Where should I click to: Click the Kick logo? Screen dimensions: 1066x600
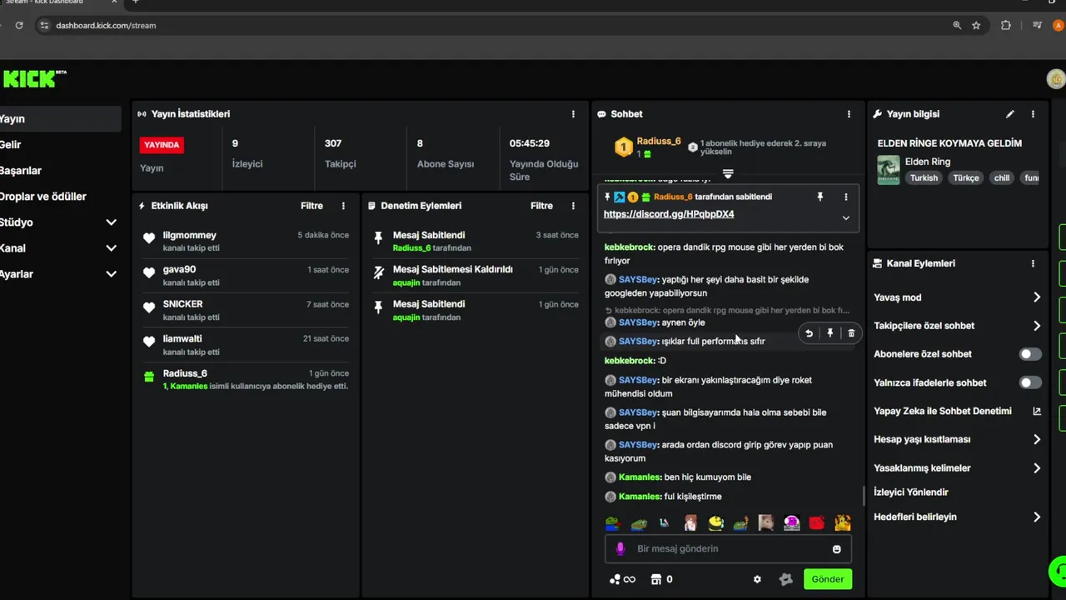pyautogui.click(x=34, y=79)
